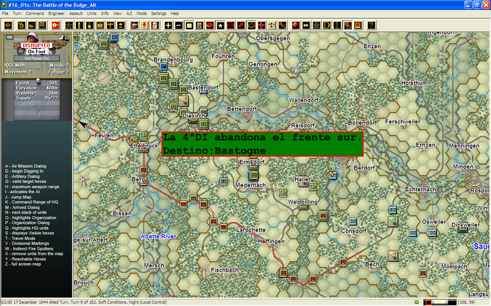
Task: Click the 'T - Travel Mode' hotkey line
Action: point(20,238)
